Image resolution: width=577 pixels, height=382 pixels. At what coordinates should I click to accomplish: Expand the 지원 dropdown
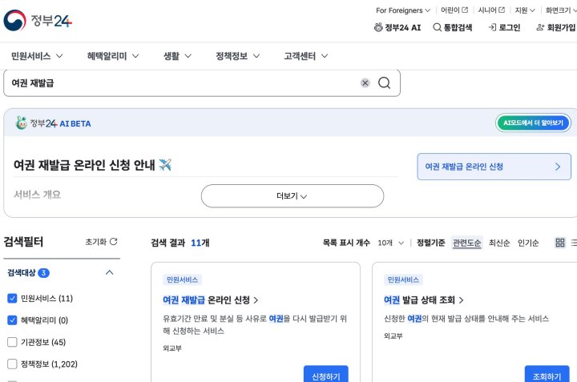[525, 10]
